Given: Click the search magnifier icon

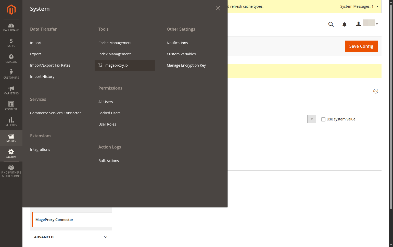Looking at the screenshot, I should point(331,24).
